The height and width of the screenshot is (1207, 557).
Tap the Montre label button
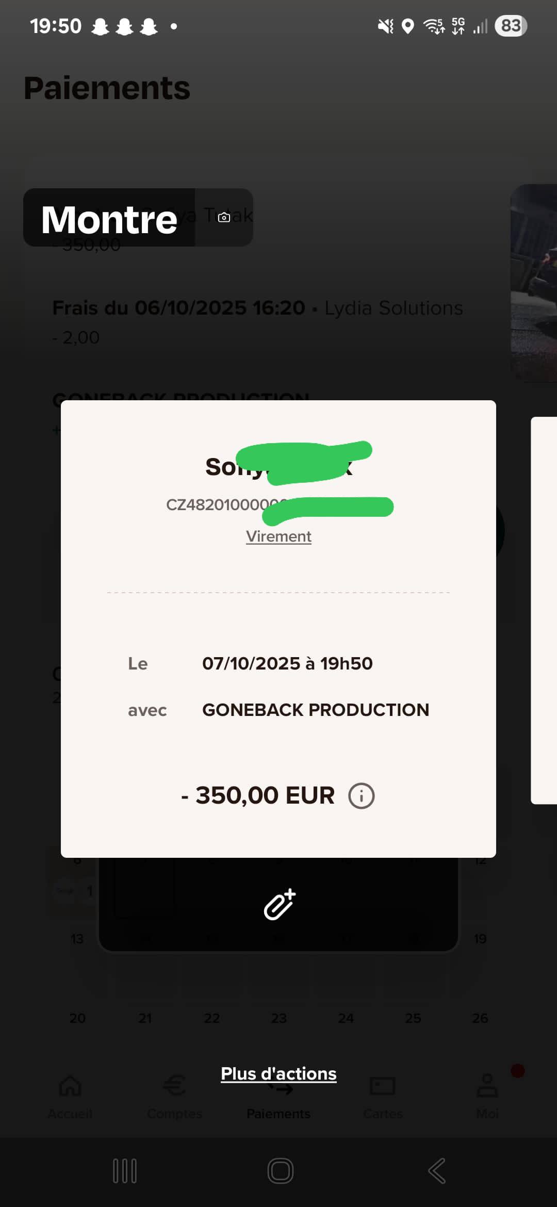[109, 219]
